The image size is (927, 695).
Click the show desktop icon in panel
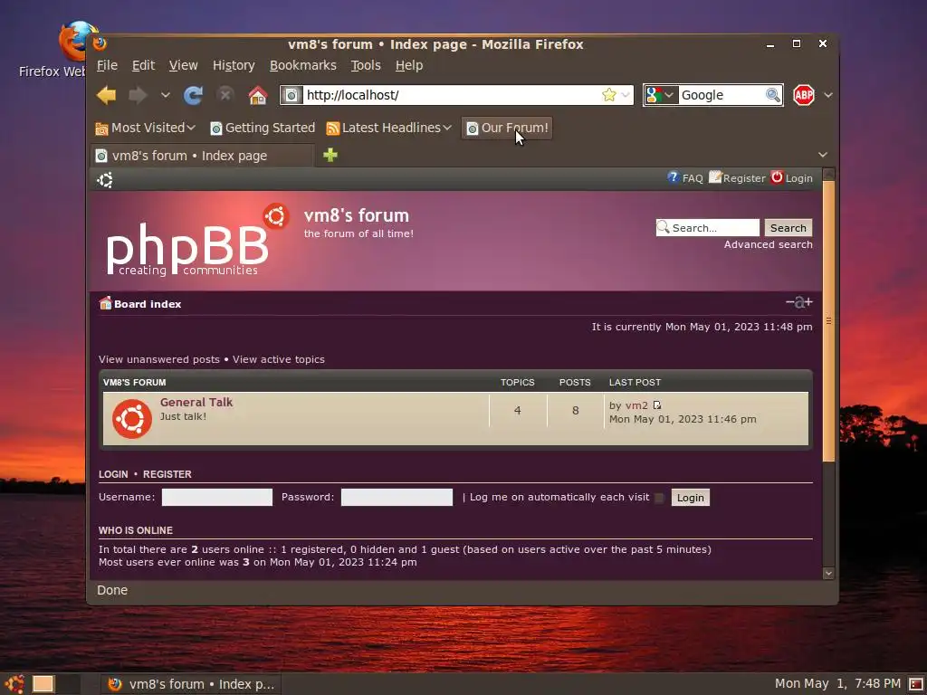(x=43, y=684)
